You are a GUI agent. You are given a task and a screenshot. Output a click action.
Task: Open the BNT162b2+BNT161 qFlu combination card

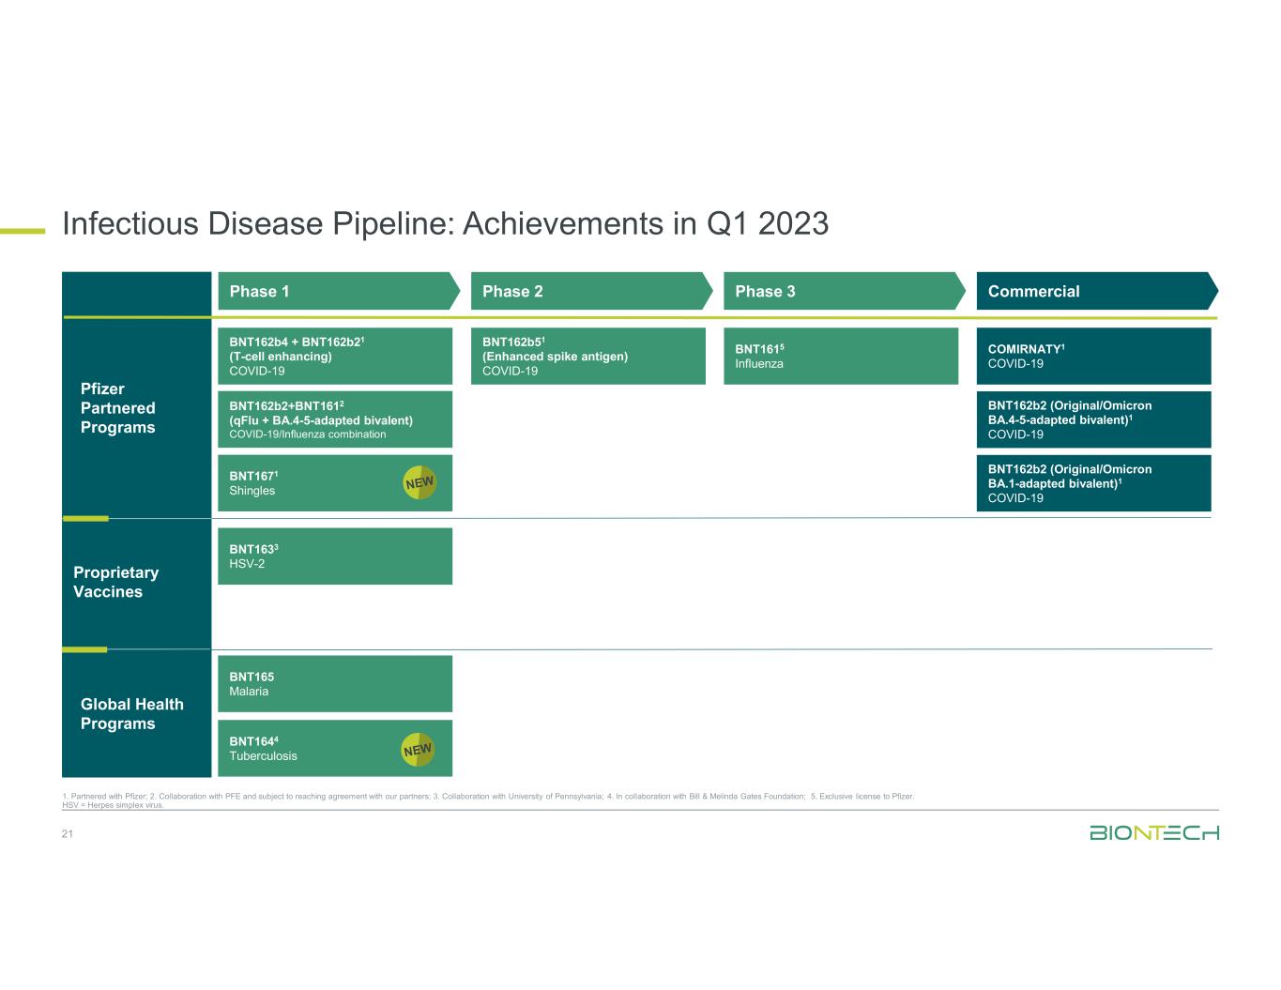pyautogui.click(x=335, y=419)
